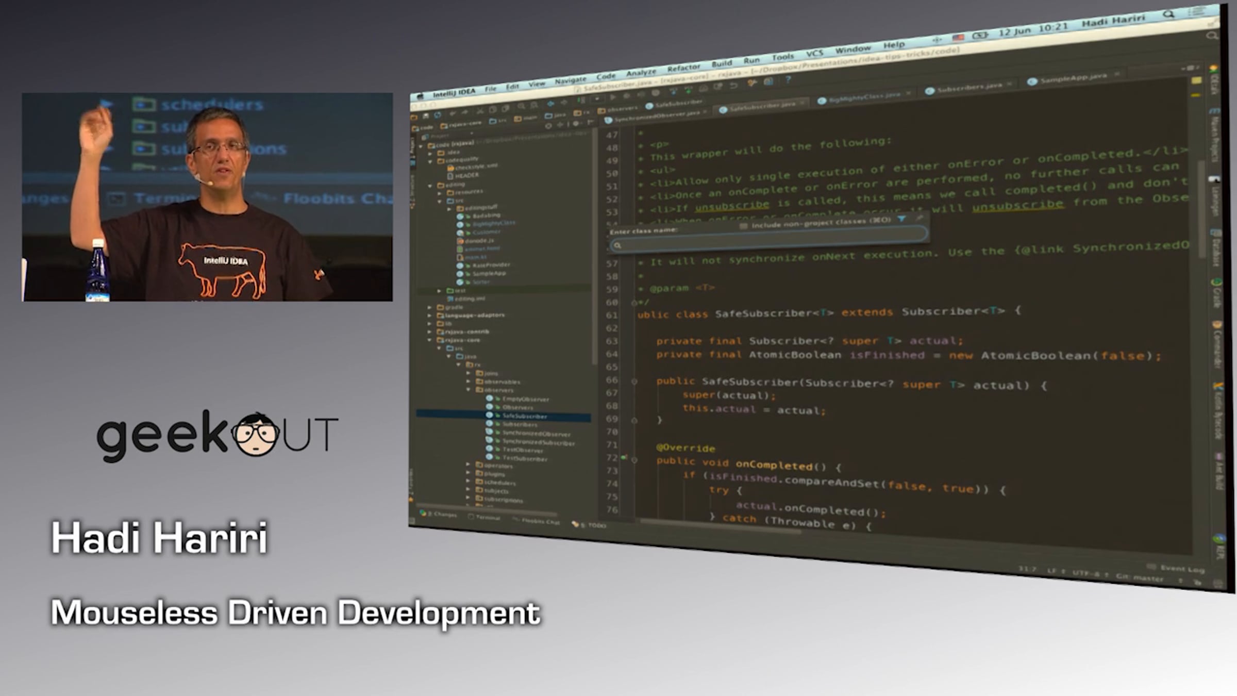Click the editor horizontal scrollbar
The height and width of the screenshot is (696, 1237).
tap(722, 527)
